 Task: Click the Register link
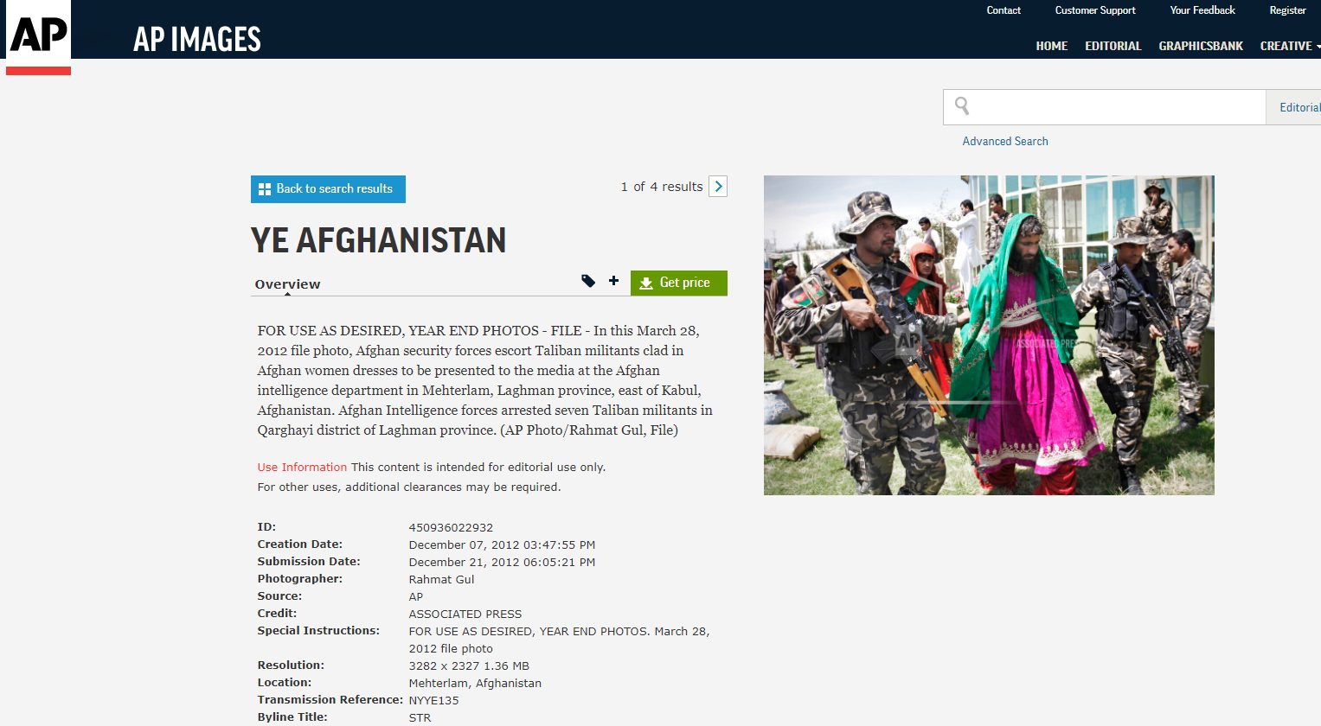click(1287, 10)
